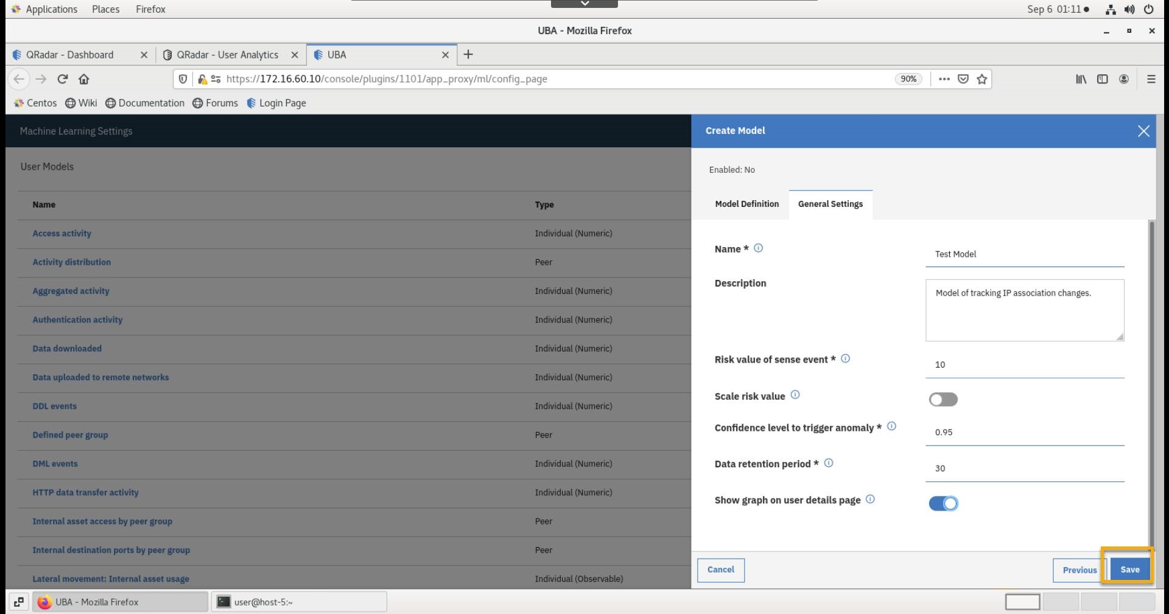Click the Name field containing Test Model
This screenshot has height=614, width=1169.
click(1025, 254)
